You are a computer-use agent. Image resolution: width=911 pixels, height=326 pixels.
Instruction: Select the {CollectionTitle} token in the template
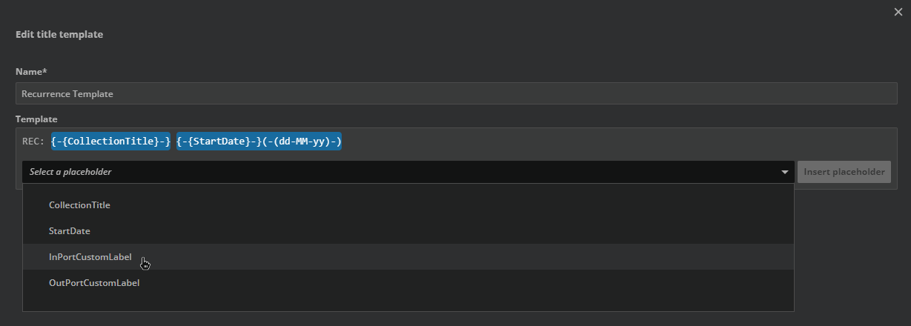111,142
